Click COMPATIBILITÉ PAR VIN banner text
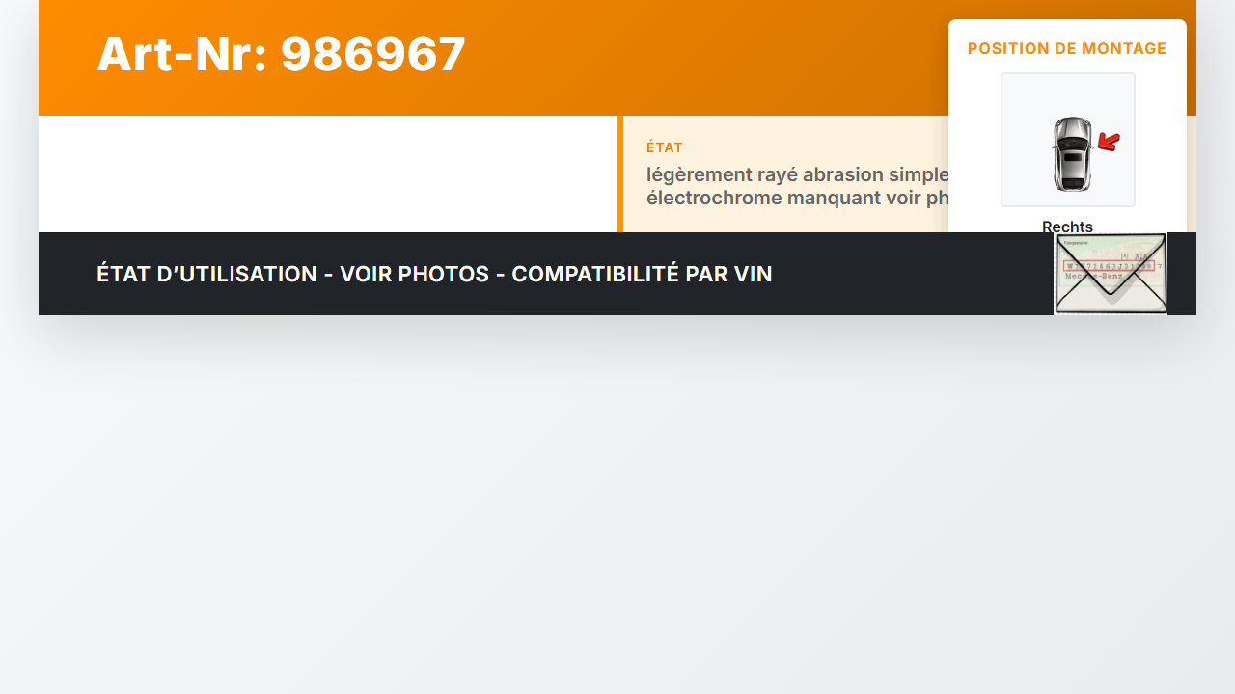The width and height of the screenshot is (1235, 694). (x=642, y=274)
